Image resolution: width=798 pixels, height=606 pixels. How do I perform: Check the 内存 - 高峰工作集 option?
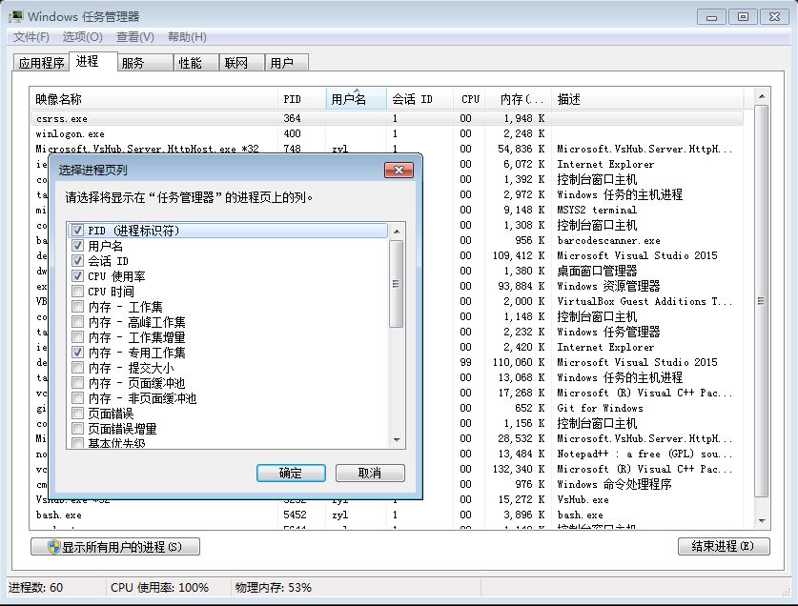click(x=78, y=322)
